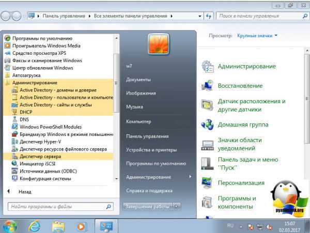Image resolution: width=310 pixels, height=233 pixels.
Task: Select Панель управления in Start menu
Action: coord(147,136)
